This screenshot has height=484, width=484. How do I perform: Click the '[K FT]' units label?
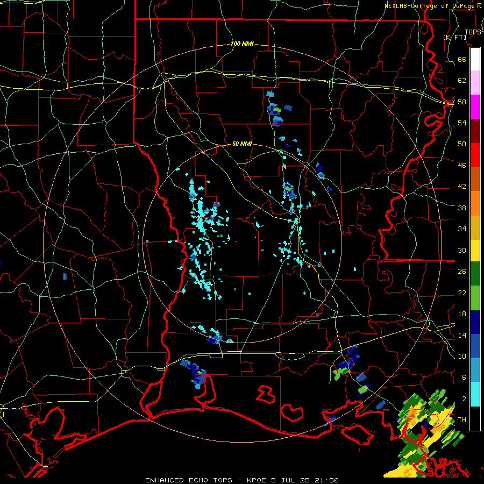[455, 37]
